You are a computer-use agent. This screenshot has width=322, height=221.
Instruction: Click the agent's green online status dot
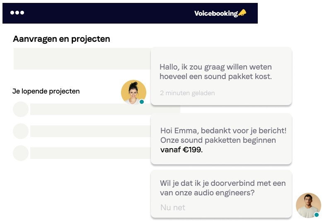(317, 215)
